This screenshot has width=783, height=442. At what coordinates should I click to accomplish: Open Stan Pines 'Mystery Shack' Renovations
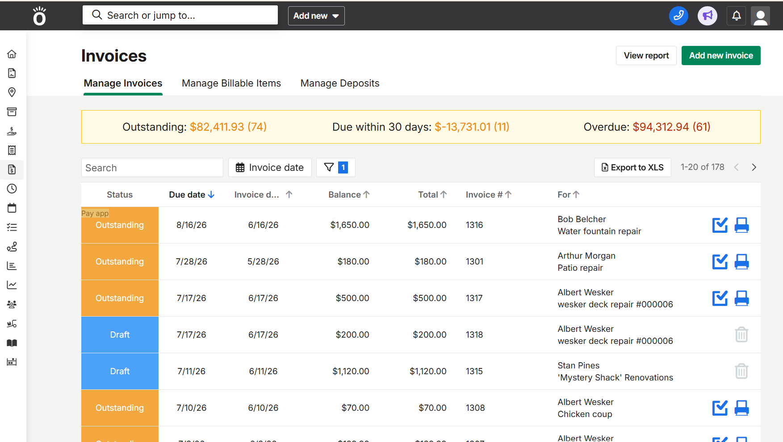coord(615,372)
